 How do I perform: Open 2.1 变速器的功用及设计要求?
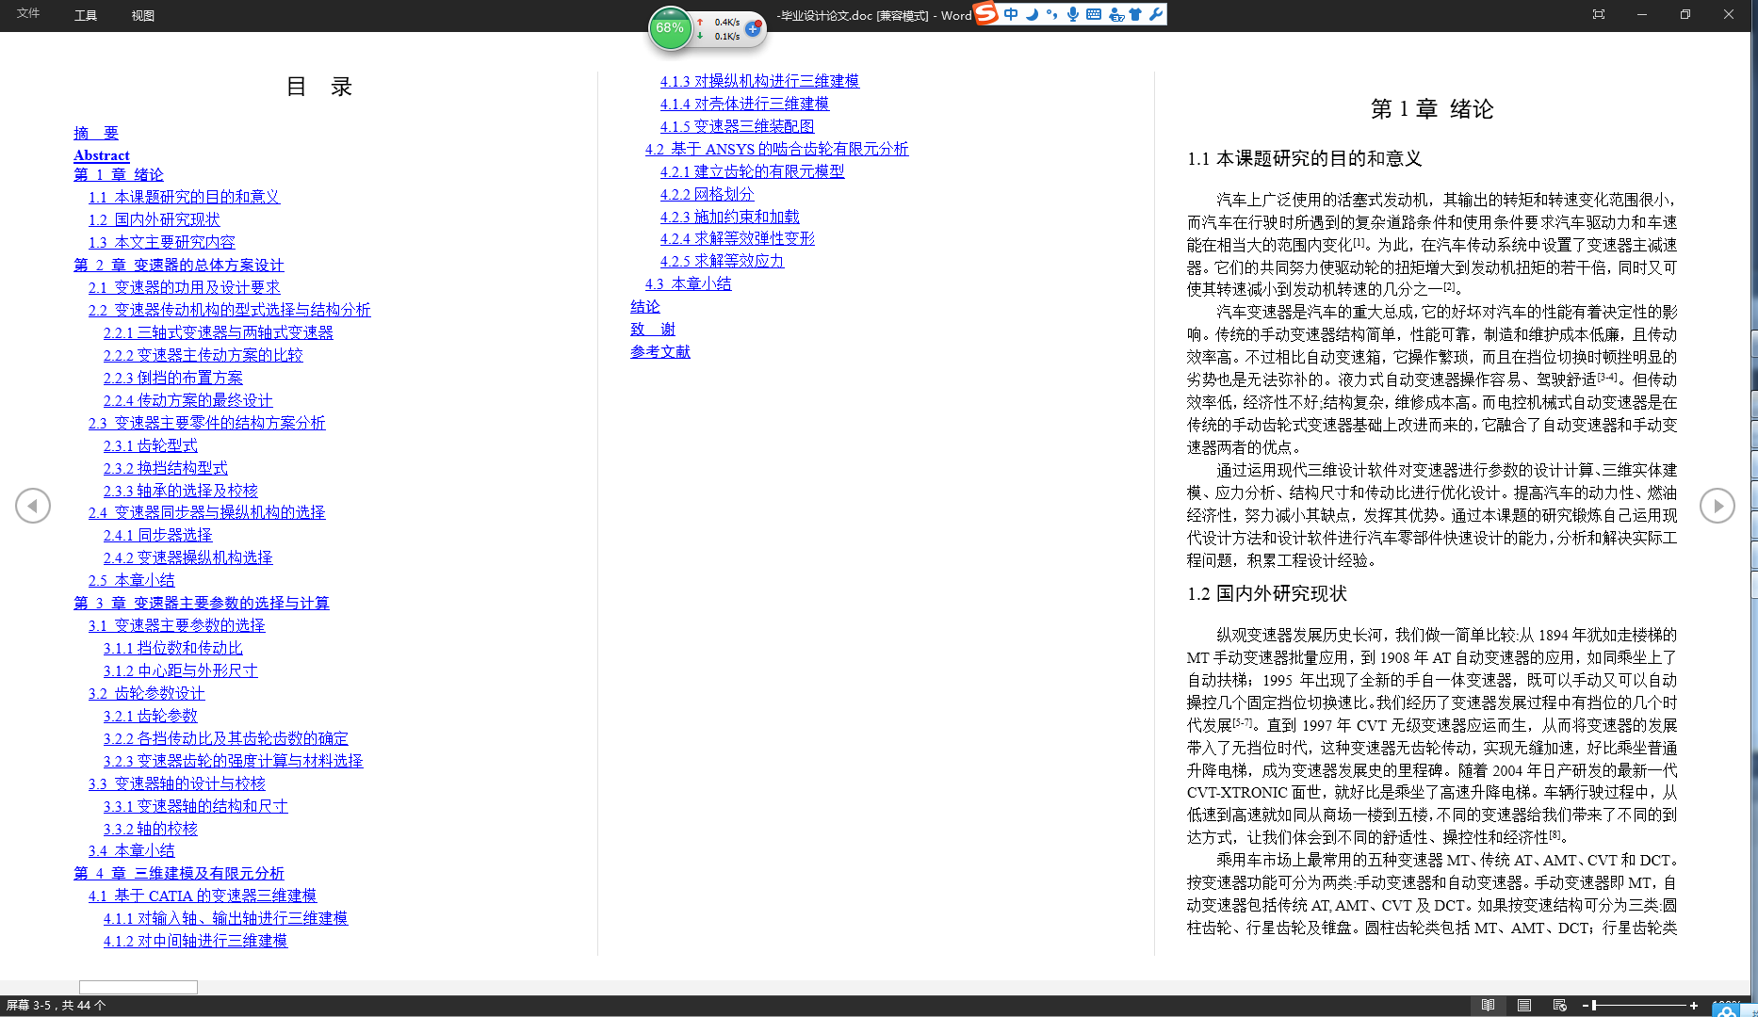tap(184, 287)
